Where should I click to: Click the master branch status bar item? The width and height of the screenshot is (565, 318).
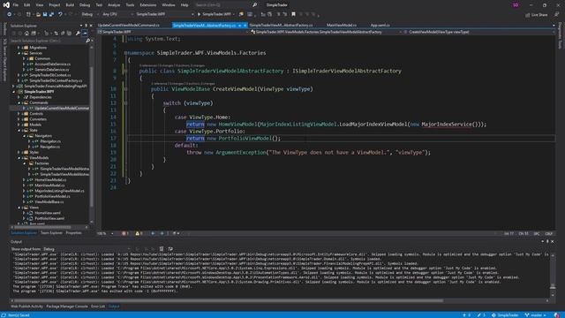click(536, 315)
